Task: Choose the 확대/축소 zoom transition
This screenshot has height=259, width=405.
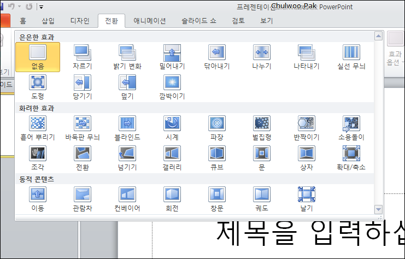Action: click(351, 157)
